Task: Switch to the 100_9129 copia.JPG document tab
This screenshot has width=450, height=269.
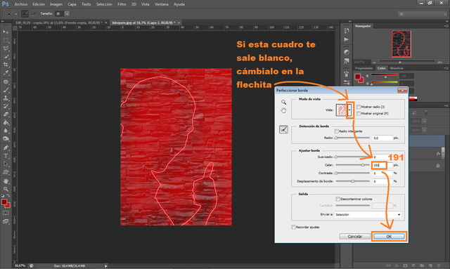Action: tap(59, 22)
